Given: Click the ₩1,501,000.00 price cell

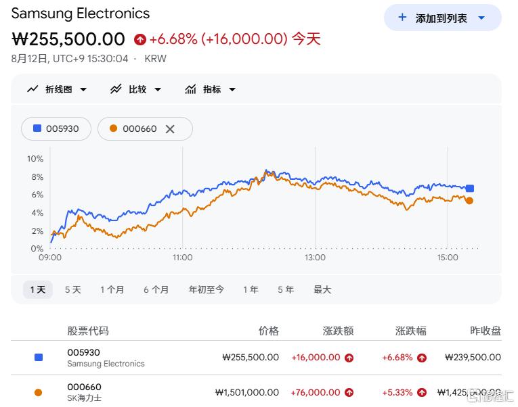Looking at the screenshot, I should click(246, 392).
